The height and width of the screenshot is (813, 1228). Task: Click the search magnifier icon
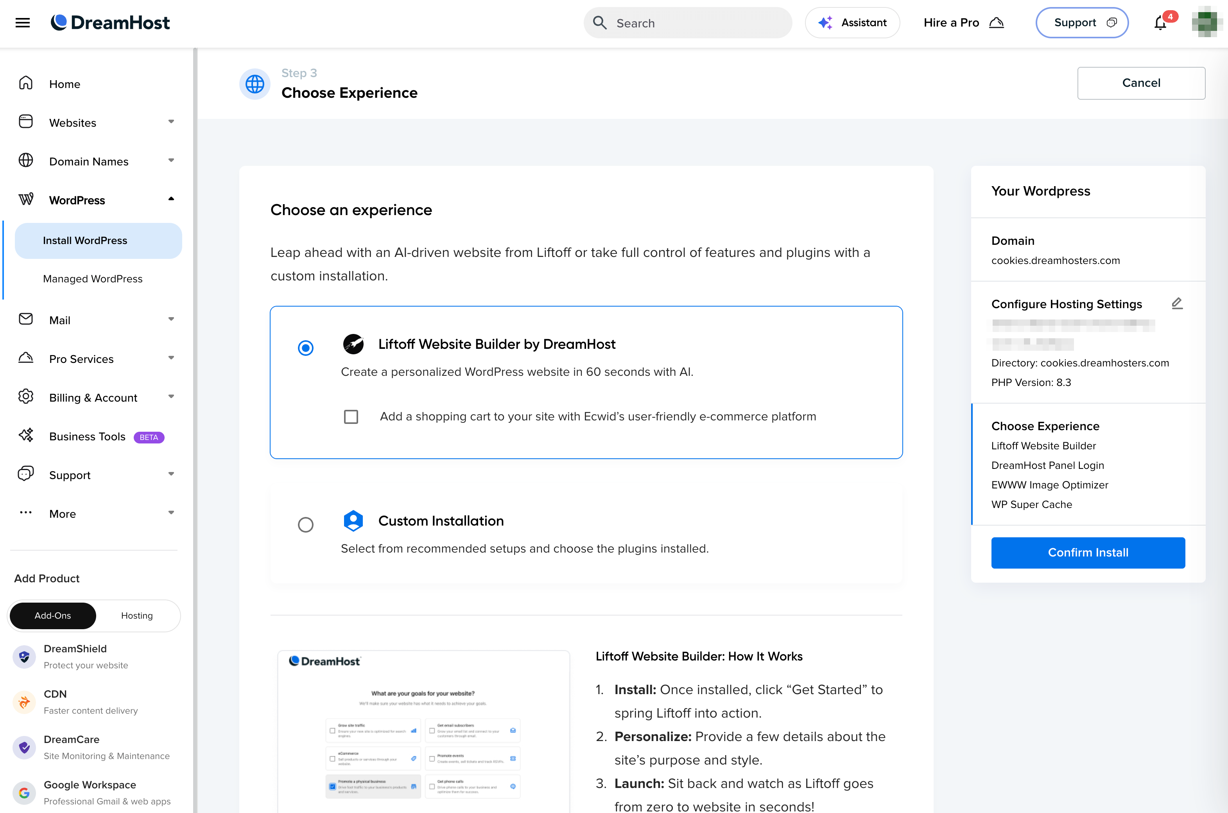pyautogui.click(x=600, y=23)
